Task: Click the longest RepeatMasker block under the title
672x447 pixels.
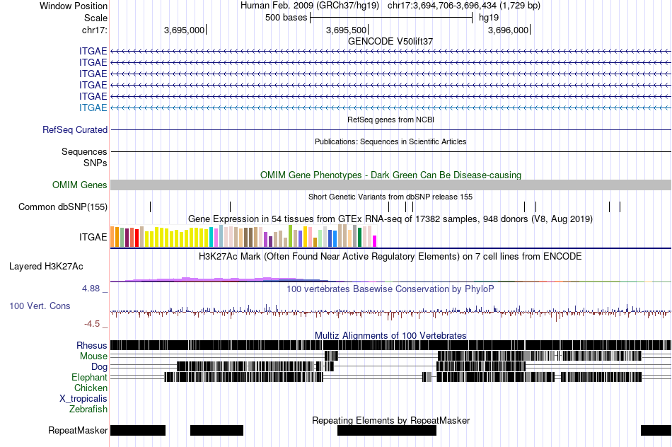Action: click(x=386, y=430)
